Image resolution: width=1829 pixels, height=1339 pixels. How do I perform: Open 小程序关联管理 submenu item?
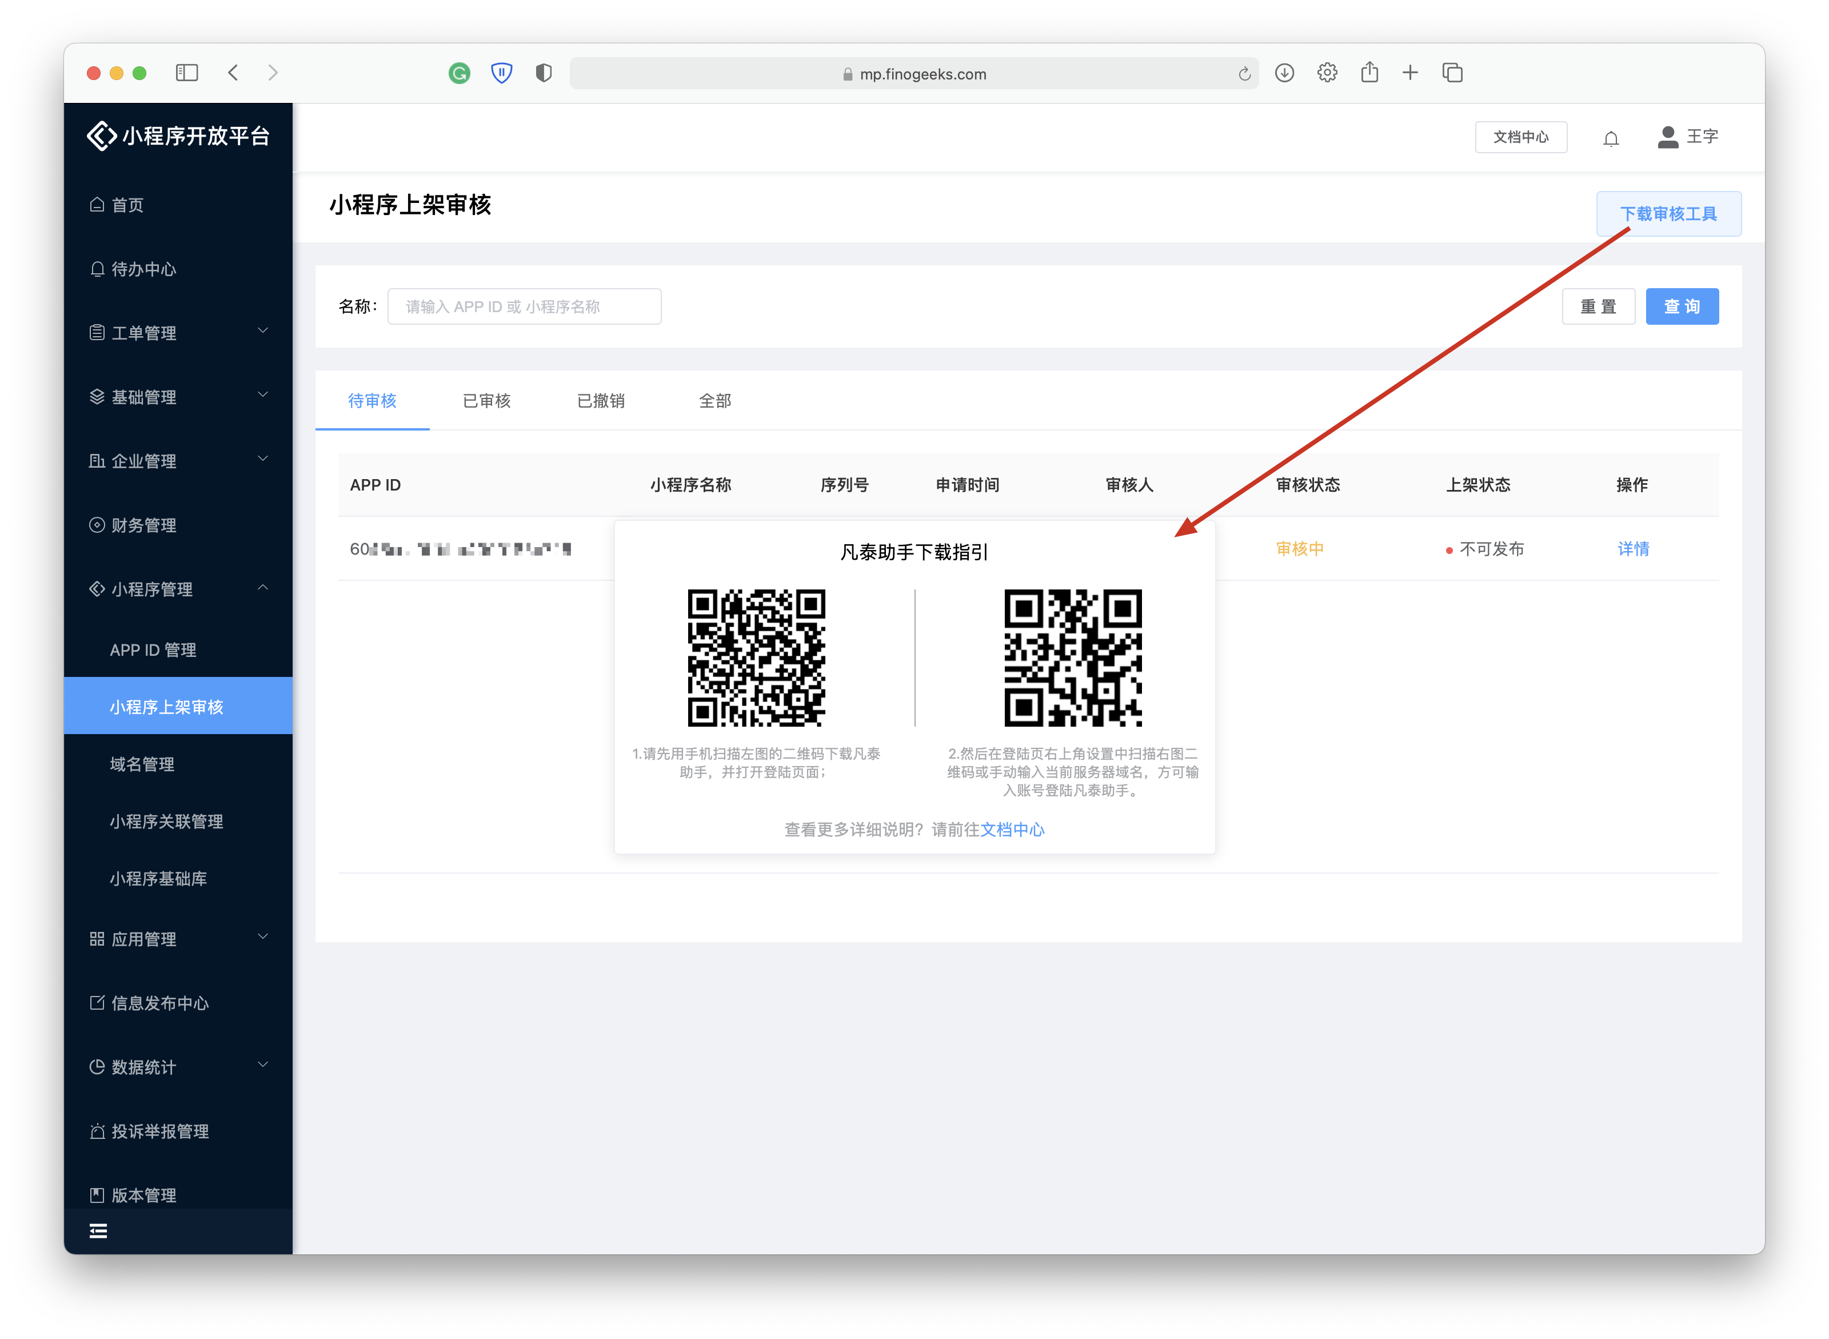point(178,821)
